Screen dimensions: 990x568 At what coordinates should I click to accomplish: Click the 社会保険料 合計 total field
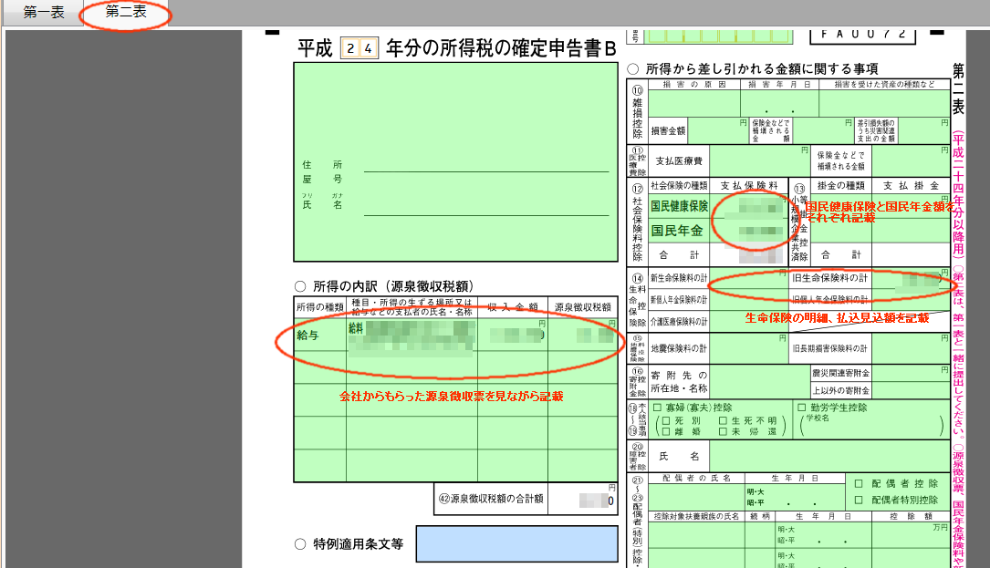click(749, 255)
